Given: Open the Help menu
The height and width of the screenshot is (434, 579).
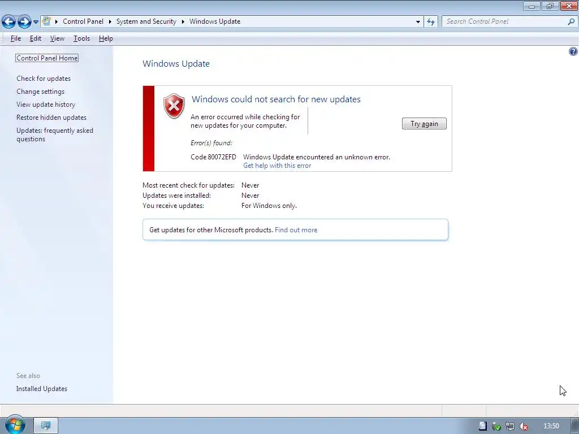Looking at the screenshot, I should coord(106,38).
